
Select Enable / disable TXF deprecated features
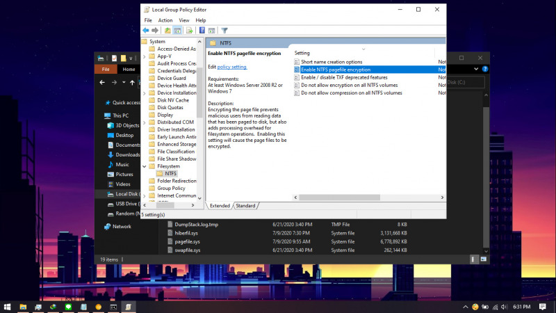344,77
